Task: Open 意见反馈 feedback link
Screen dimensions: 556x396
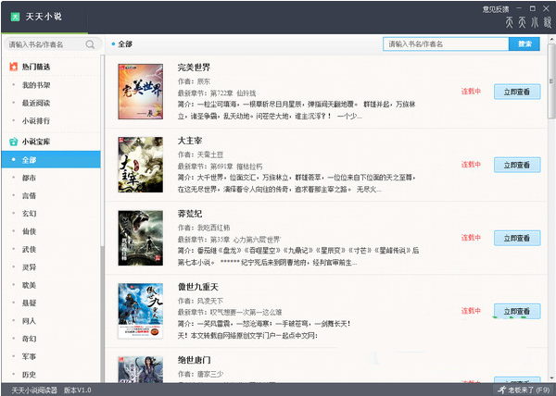Action: (496, 9)
